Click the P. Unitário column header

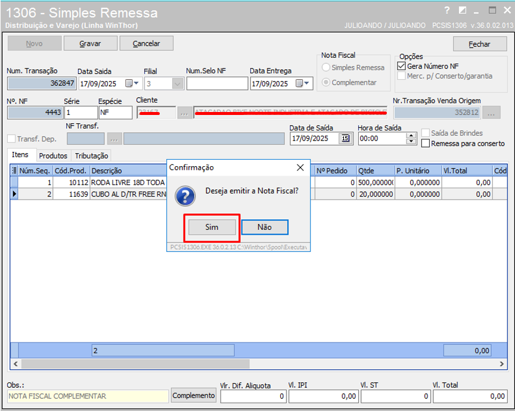click(x=418, y=171)
